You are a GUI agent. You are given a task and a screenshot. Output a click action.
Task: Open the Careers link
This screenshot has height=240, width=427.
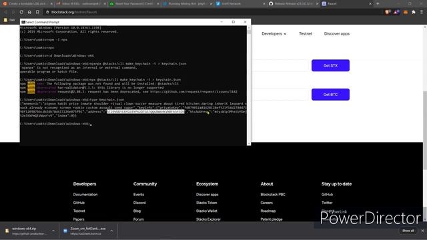[266, 203]
